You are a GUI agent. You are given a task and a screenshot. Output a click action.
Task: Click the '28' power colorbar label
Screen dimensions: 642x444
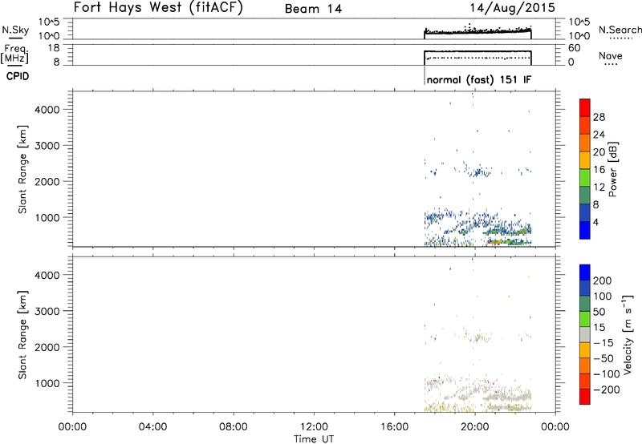click(x=599, y=117)
